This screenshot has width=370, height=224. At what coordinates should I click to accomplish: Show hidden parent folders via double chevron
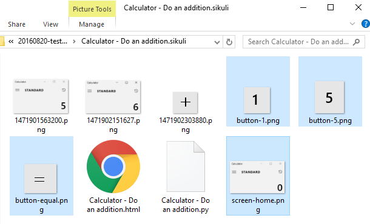(11, 41)
